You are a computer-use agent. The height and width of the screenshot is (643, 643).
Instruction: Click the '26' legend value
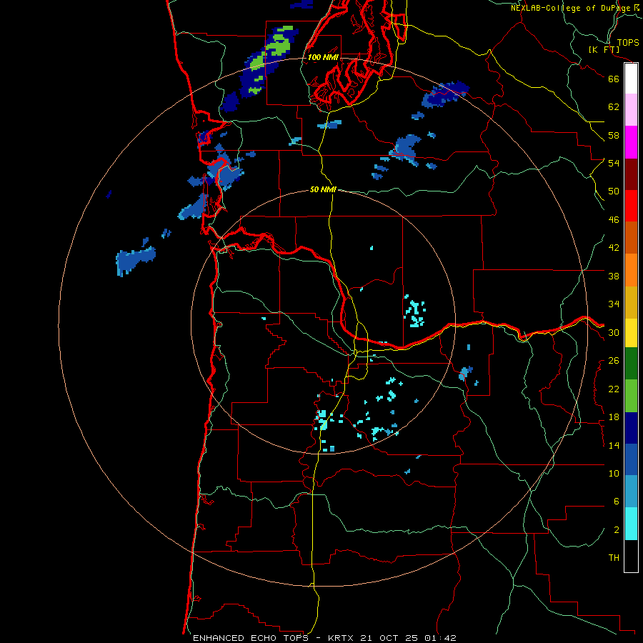614,361
